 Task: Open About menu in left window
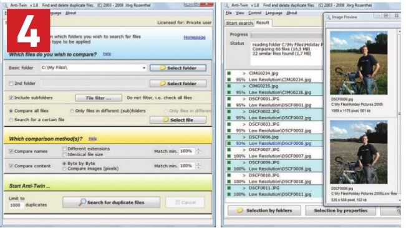coord(70,13)
